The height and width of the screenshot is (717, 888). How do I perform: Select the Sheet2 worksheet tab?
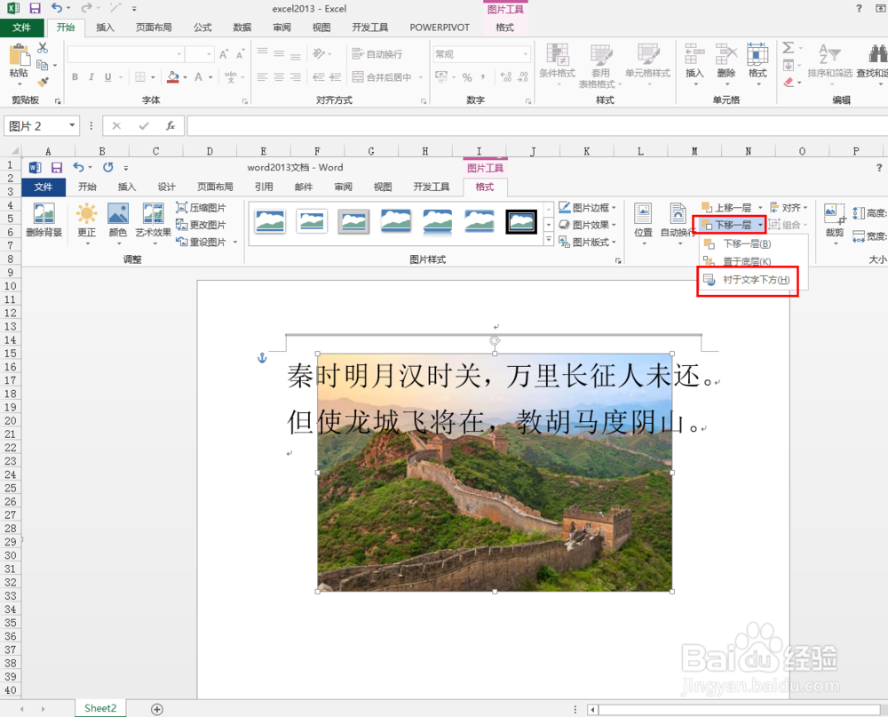coord(99,708)
